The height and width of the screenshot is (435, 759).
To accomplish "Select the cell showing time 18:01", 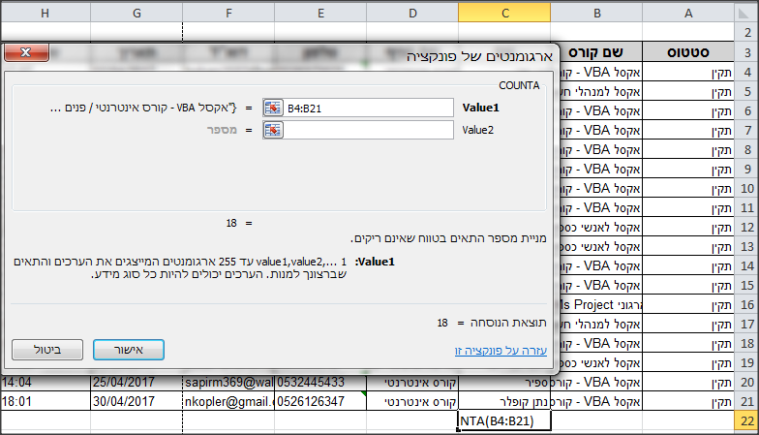I will click(x=45, y=401).
